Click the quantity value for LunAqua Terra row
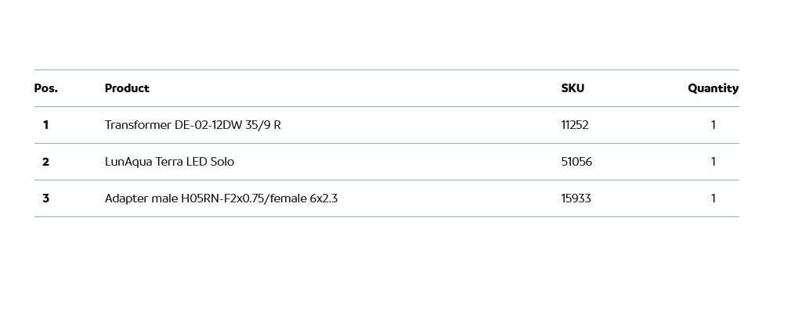Viewport: 791px width, 318px height. click(713, 162)
